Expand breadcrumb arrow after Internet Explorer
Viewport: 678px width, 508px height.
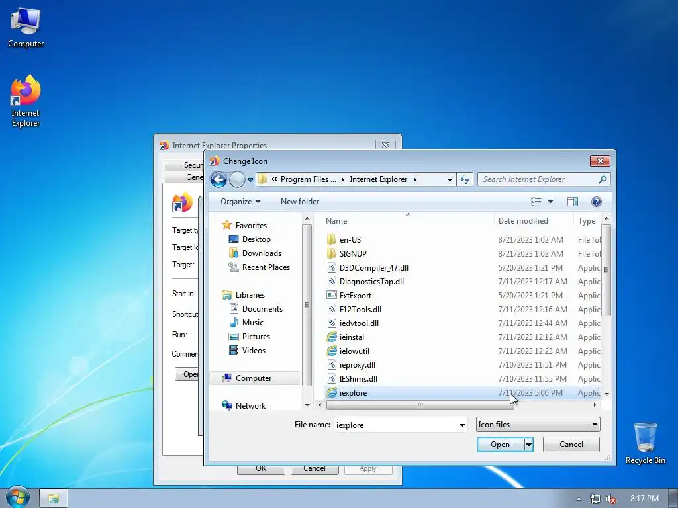click(414, 179)
